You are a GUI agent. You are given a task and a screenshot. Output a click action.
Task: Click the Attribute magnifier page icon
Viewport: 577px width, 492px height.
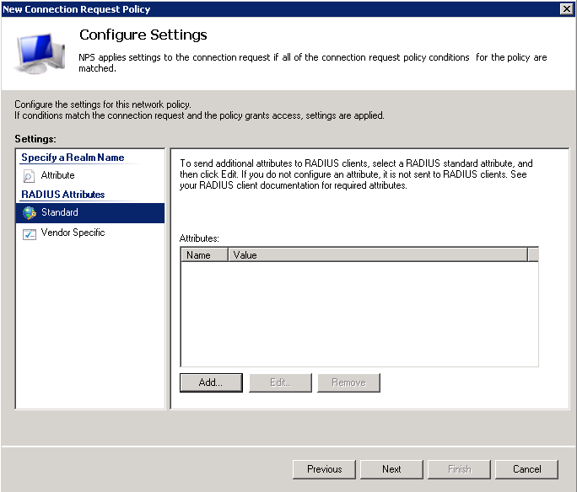[29, 176]
